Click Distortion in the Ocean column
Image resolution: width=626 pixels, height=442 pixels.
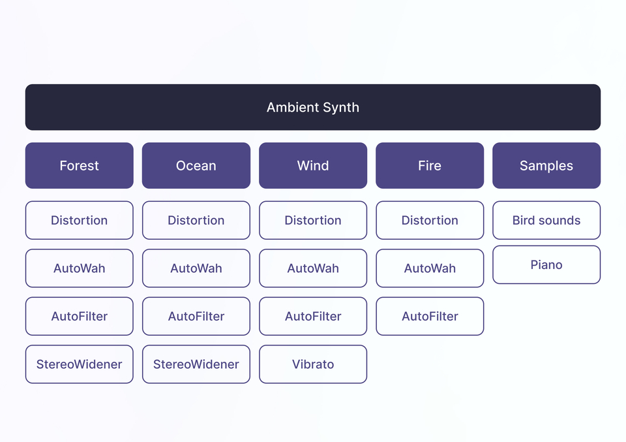point(196,221)
